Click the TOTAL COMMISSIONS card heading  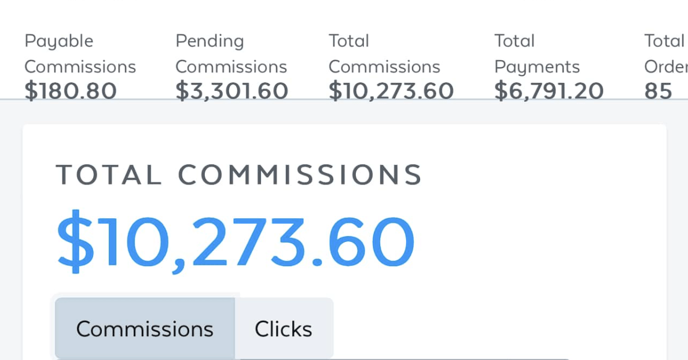point(239,175)
